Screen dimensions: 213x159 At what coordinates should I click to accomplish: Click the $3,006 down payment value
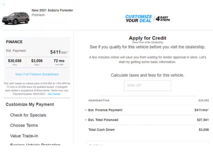click(37, 61)
